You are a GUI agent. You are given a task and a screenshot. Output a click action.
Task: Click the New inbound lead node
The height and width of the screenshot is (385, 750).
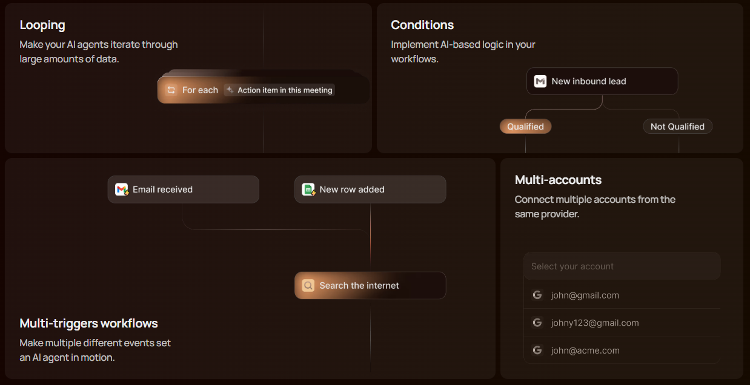pyautogui.click(x=602, y=81)
